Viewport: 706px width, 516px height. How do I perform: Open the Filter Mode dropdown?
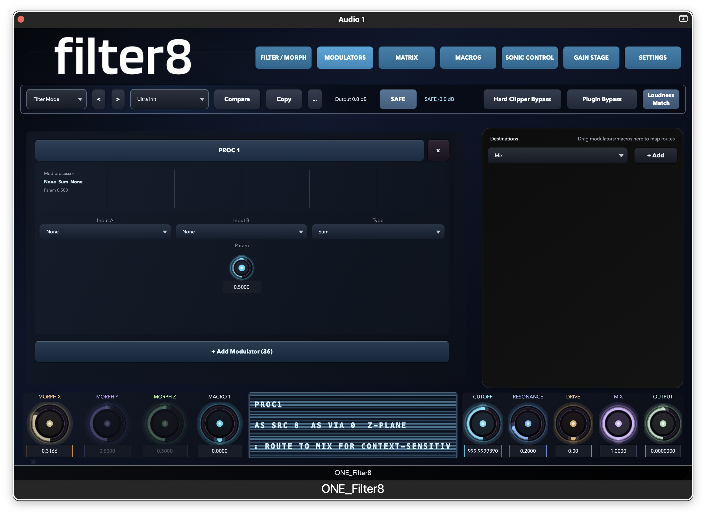(56, 99)
